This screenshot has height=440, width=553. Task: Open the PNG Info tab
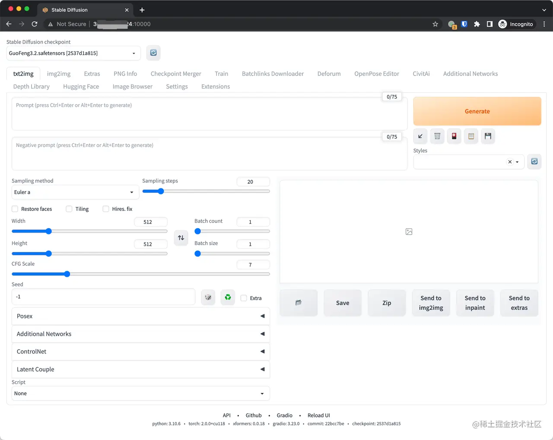click(125, 73)
